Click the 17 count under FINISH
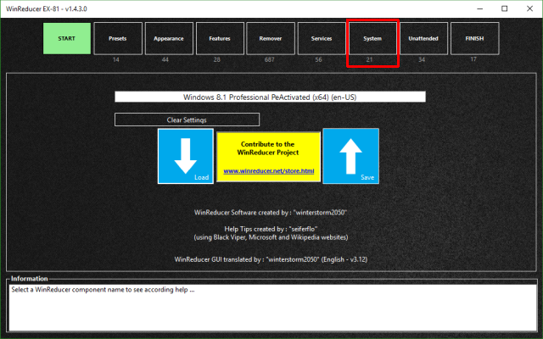Screen dimensions: 543x339 [x=473, y=59]
